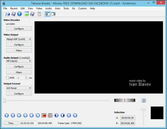Click Configure under Video Output
The width and height of the screenshot is (167, 129).
(x=19, y=45)
